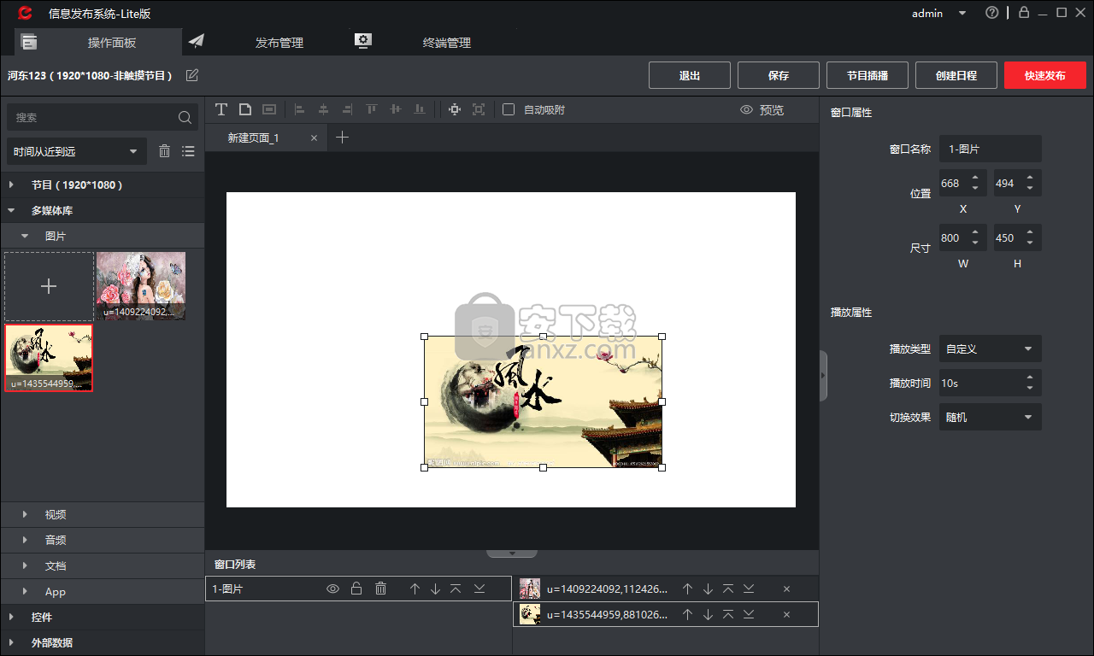Click the 退出 button

[690, 75]
